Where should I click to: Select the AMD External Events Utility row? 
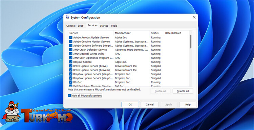(129, 54)
